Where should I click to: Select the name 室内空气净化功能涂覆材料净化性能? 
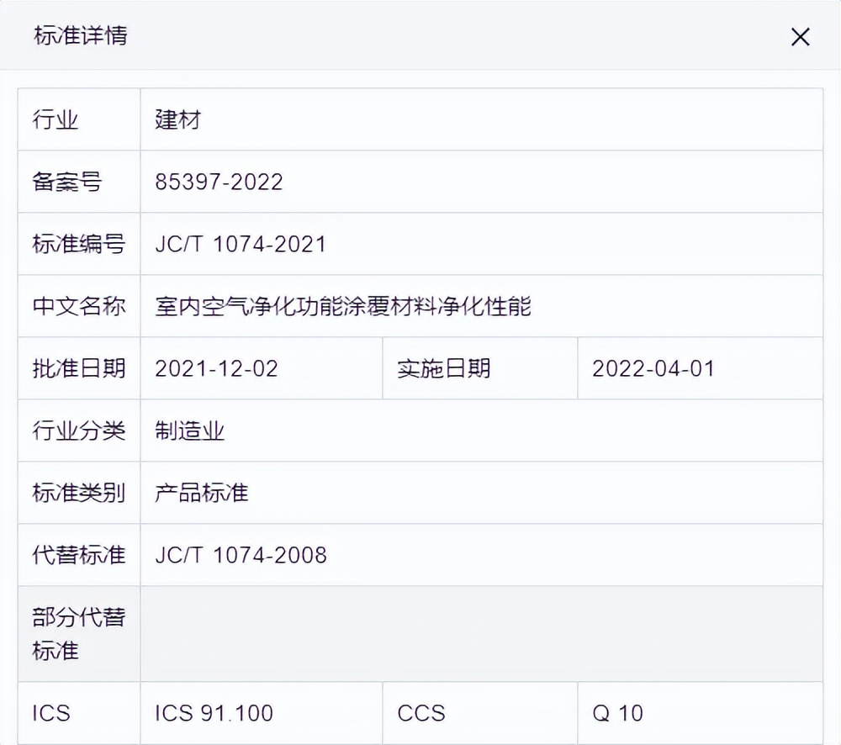coord(343,306)
